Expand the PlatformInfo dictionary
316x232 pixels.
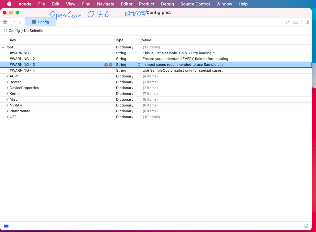[7, 111]
